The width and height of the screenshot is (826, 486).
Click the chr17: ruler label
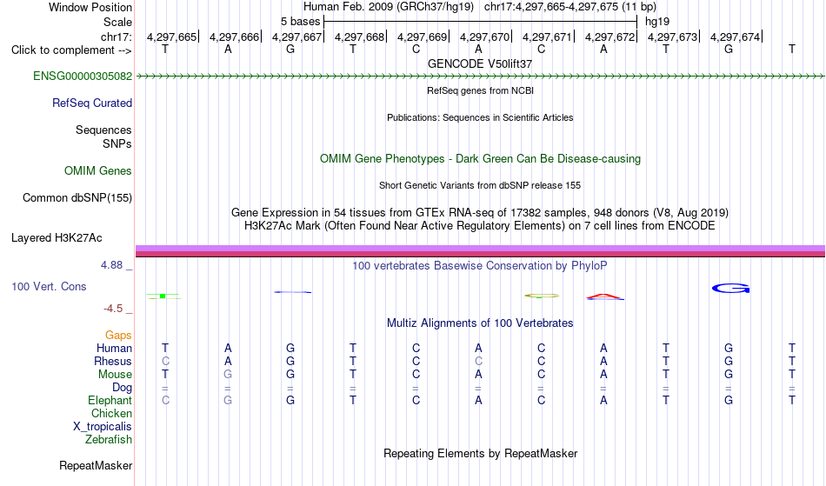pyautogui.click(x=117, y=37)
